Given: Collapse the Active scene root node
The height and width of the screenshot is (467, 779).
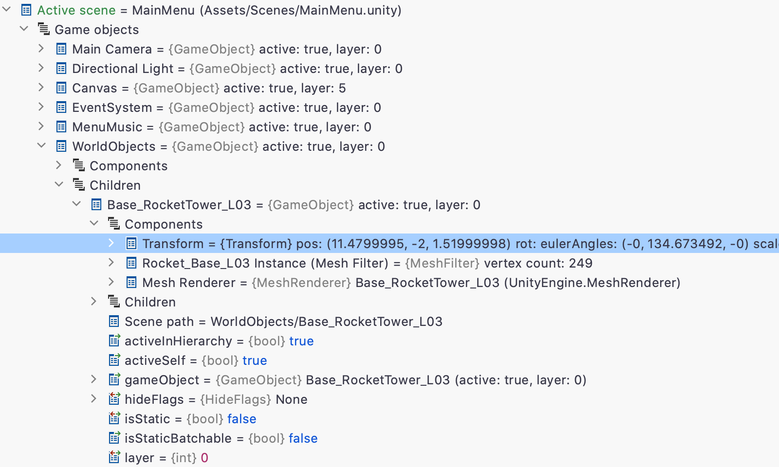Looking at the screenshot, I should pos(7,10).
